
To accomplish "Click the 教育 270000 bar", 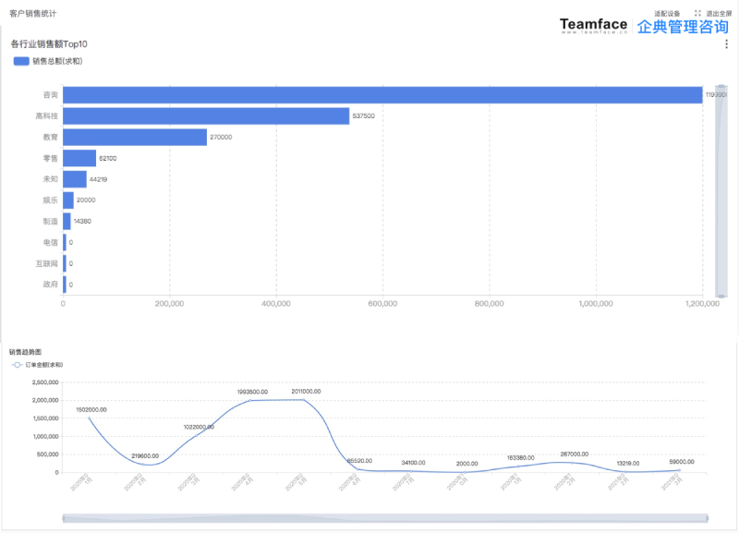I will click(135, 137).
